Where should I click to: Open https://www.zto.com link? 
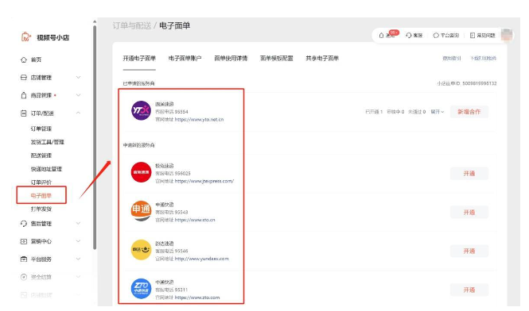click(197, 298)
